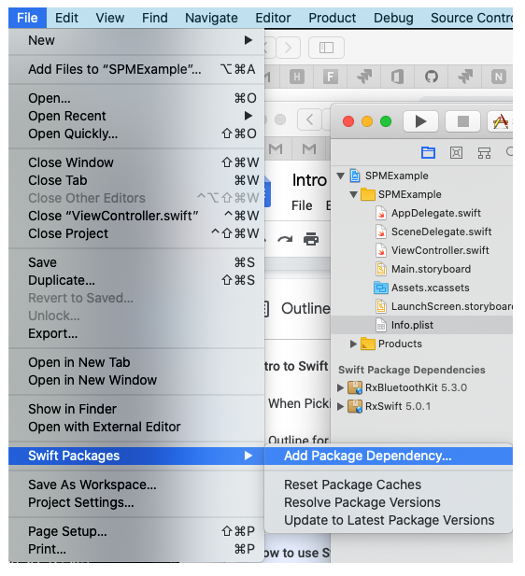This screenshot has height=576, width=525.
Task: Click the AppDelegate.swift file icon
Action: pos(381,213)
